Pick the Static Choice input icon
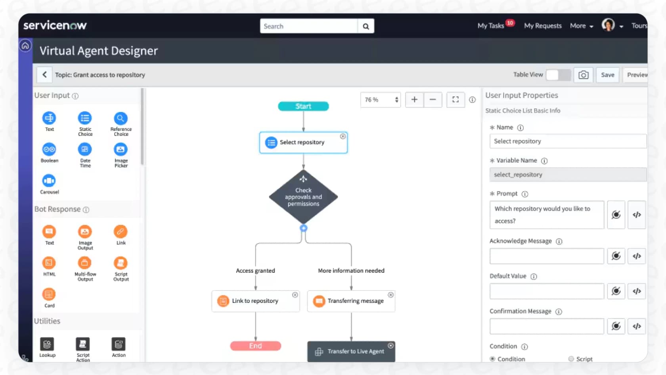666x375 pixels. click(85, 118)
